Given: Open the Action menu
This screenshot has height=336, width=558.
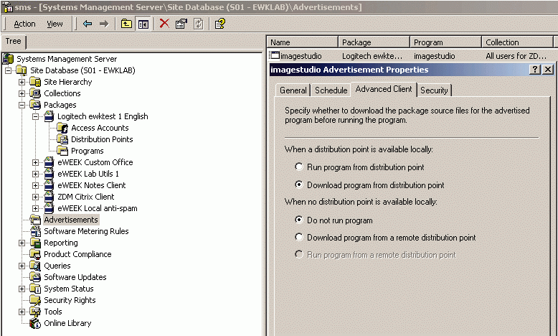Looking at the screenshot, I should click(24, 24).
